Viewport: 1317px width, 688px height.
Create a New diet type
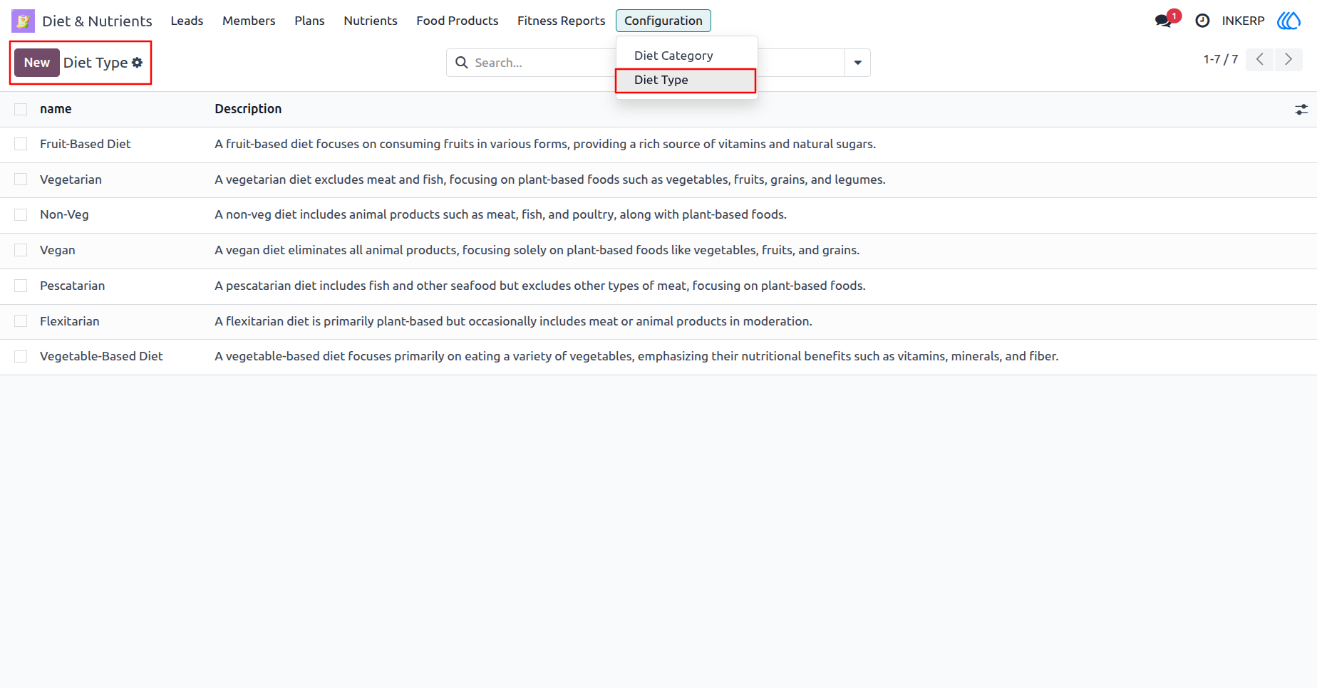tap(37, 63)
